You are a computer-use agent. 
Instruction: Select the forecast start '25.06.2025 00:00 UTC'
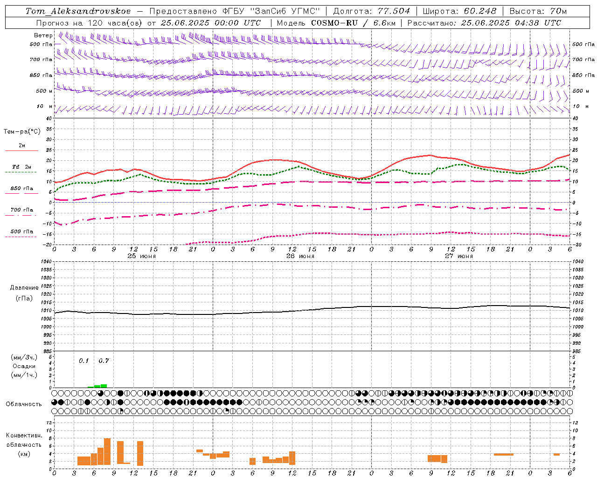coord(210,23)
